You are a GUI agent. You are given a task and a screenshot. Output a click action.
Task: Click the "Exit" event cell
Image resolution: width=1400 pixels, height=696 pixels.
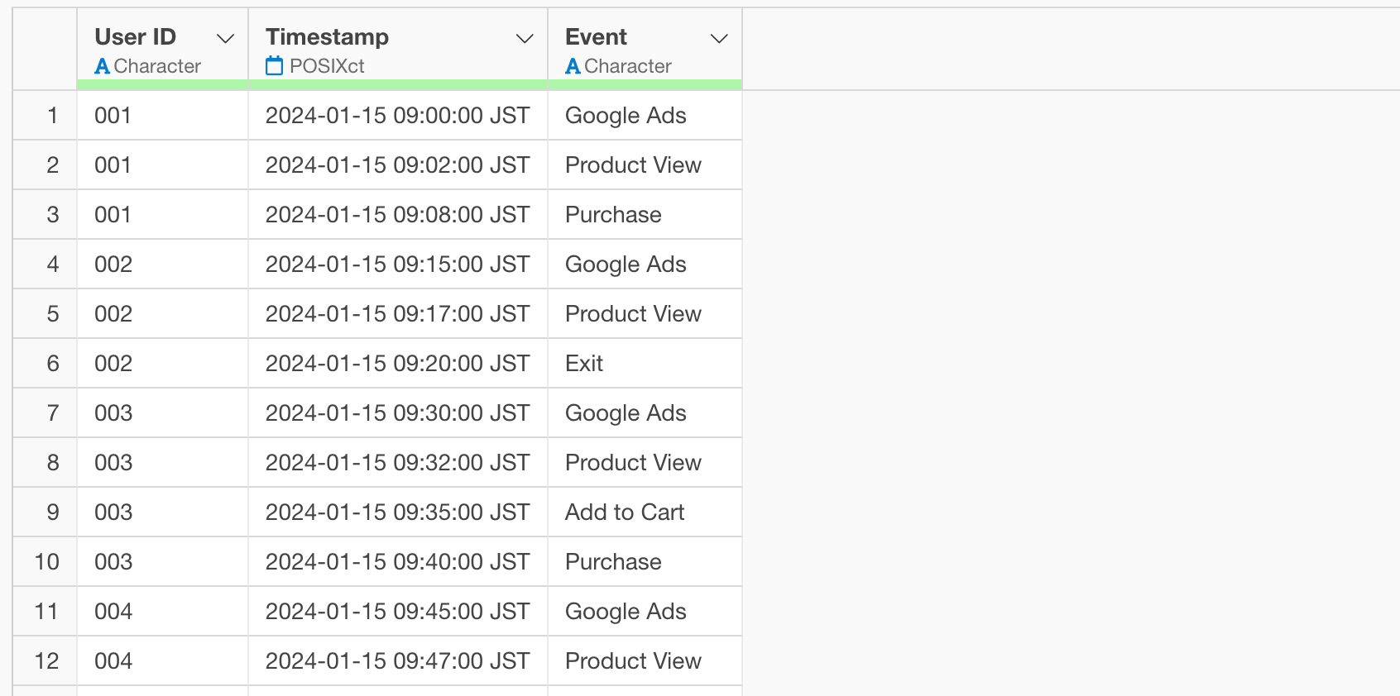[584, 364]
